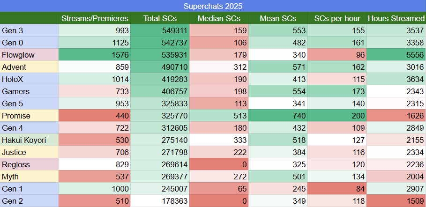Click the Justice row label

pos(30,152)
